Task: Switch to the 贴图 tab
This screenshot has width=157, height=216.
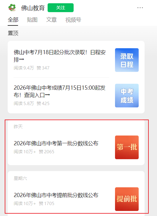Action: (32, 20)
